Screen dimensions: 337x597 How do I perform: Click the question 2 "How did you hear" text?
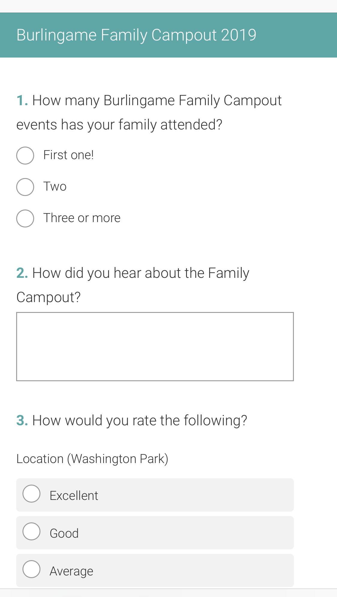[x=133, y=285]
